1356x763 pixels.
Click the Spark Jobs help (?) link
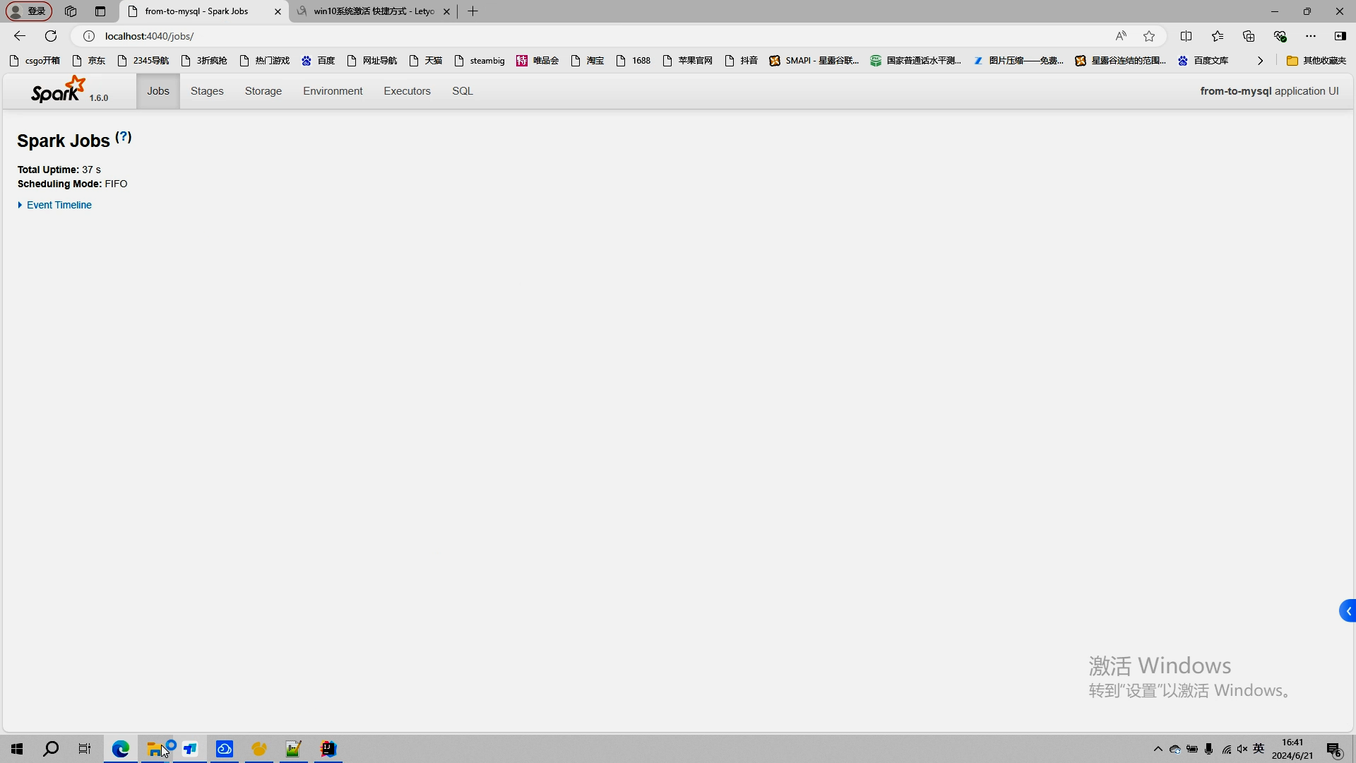click(x=124, y=137)
